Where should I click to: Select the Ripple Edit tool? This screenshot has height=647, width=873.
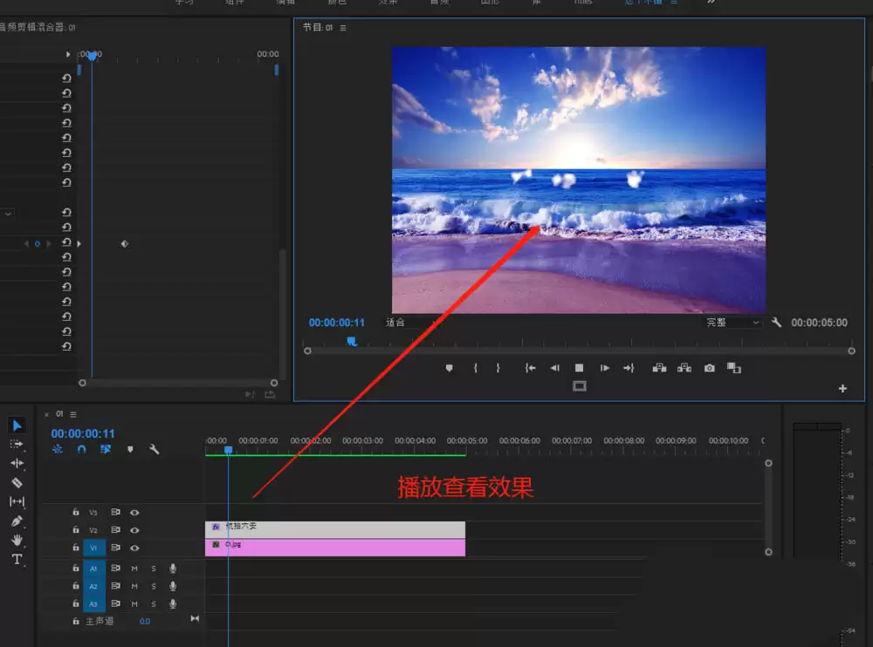pyautogui.click(x=17, y=463)
